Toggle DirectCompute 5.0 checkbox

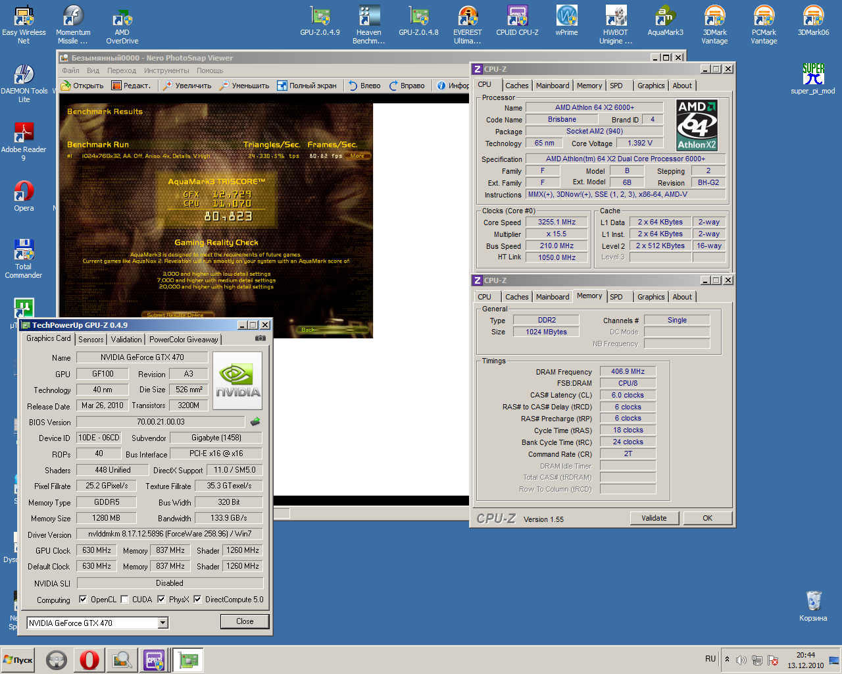pyautogui.click(x=197, y=599)
